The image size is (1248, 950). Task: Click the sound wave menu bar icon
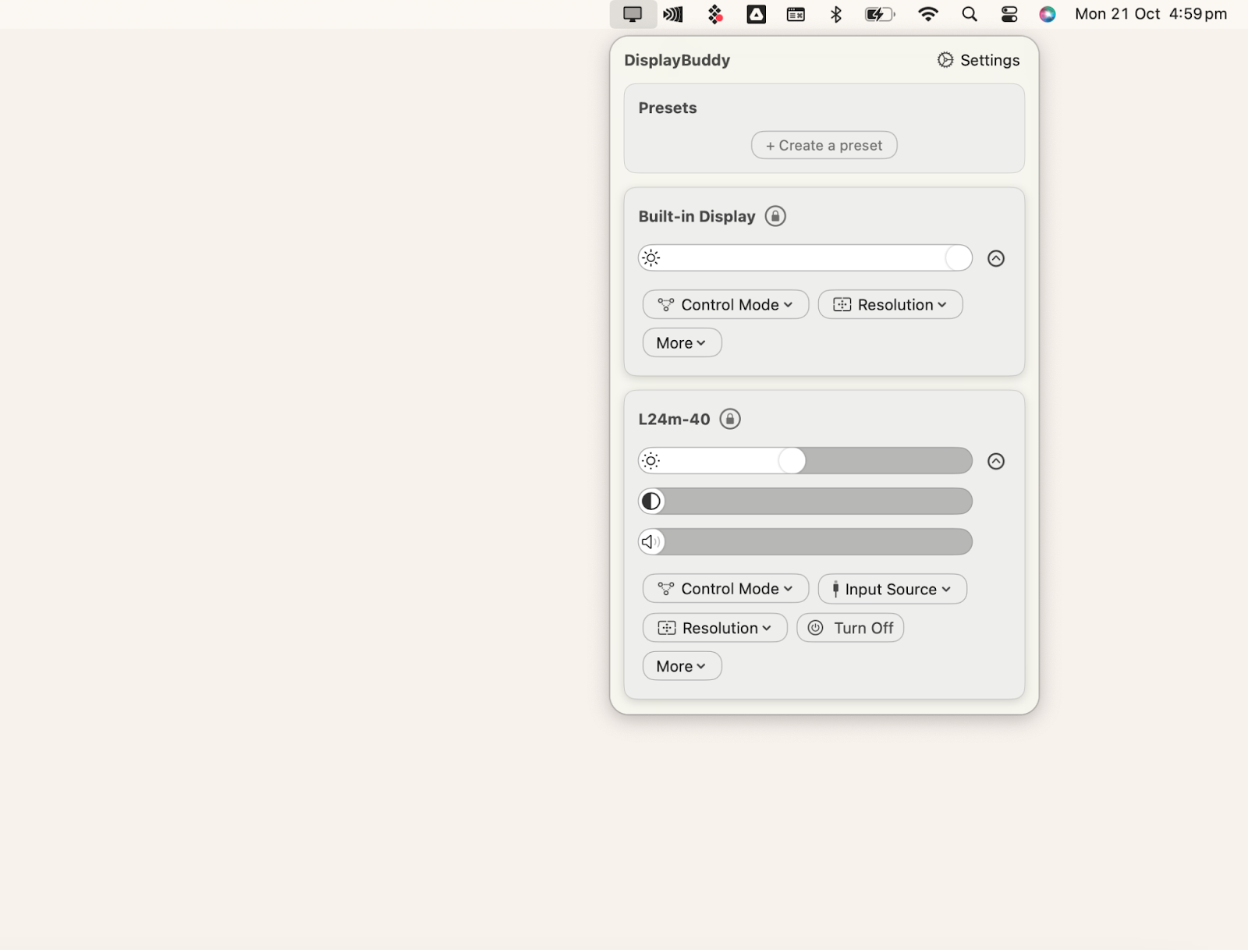673,14
